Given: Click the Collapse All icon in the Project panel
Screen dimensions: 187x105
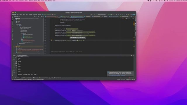Looking at the screenshot, I should [x=39, y=17].
